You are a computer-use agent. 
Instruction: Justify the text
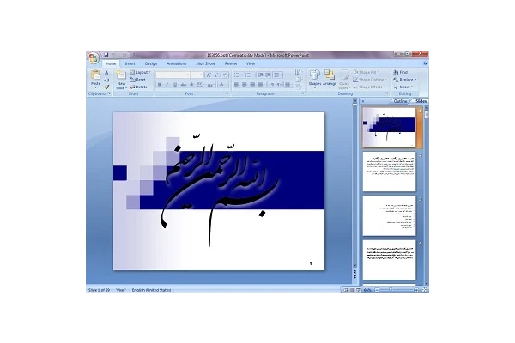tap(260, 85)
